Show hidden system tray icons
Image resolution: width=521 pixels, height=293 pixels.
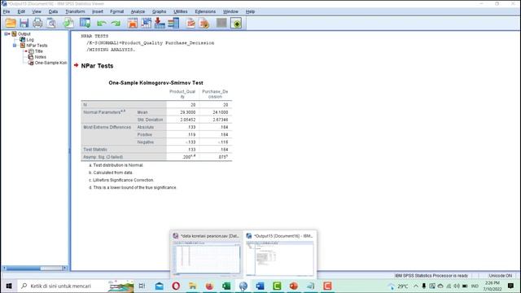point(416,286)
